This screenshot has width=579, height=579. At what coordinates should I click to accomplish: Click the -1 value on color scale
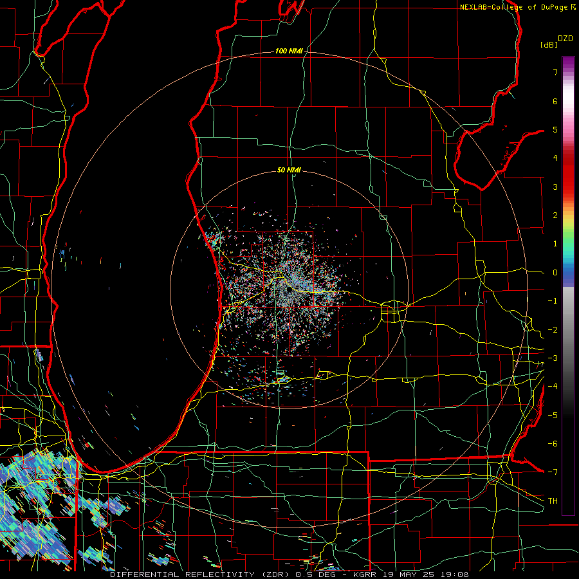pyautogui.click(x=553, y=301)
